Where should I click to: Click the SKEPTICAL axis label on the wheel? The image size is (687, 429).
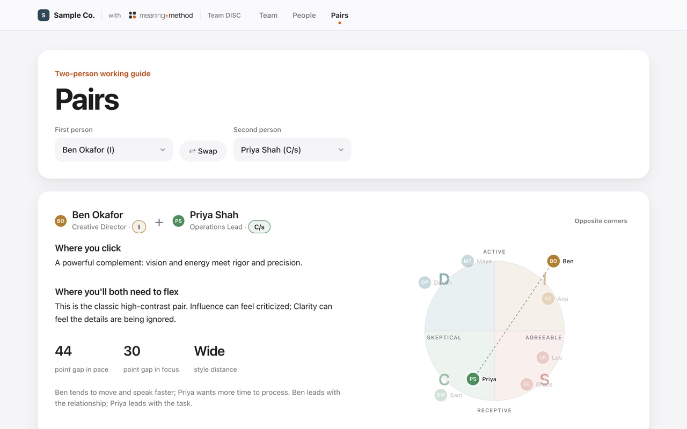[444, 337]
